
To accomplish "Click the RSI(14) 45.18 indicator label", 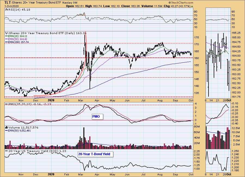I will click(19, 10).
